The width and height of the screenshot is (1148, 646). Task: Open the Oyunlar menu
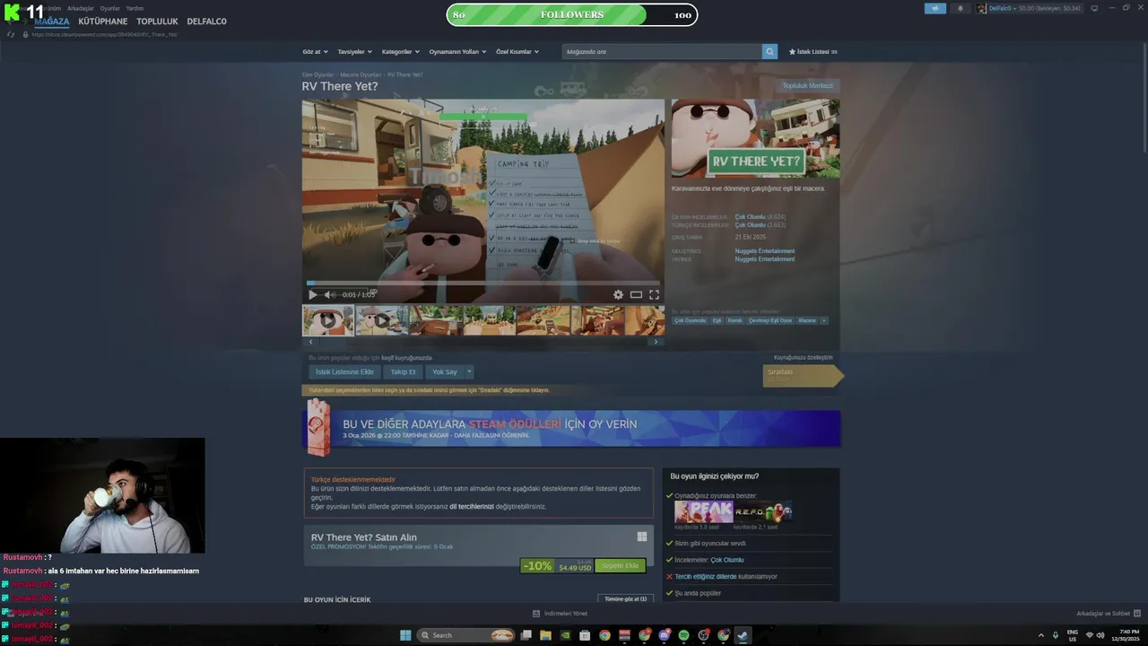click(x=110, y=8)
